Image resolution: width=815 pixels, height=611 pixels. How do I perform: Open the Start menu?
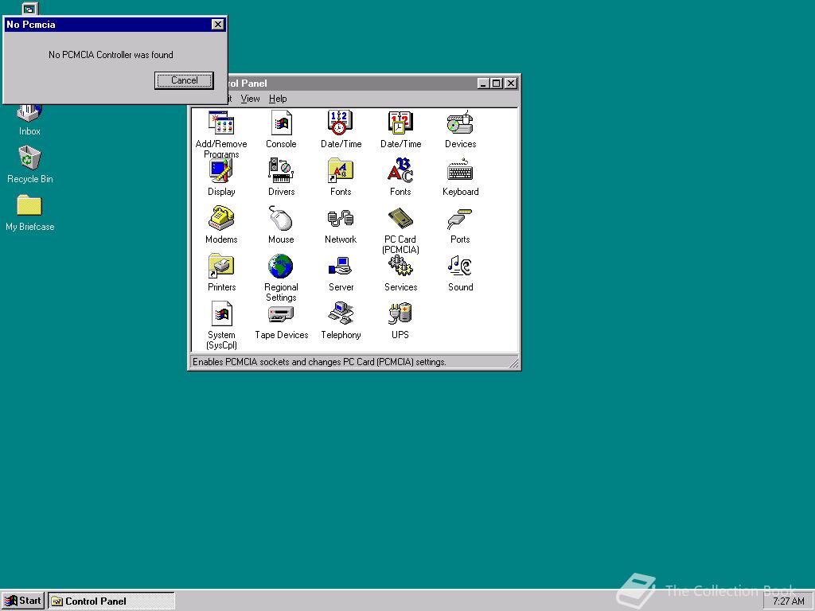click(23, 601)
